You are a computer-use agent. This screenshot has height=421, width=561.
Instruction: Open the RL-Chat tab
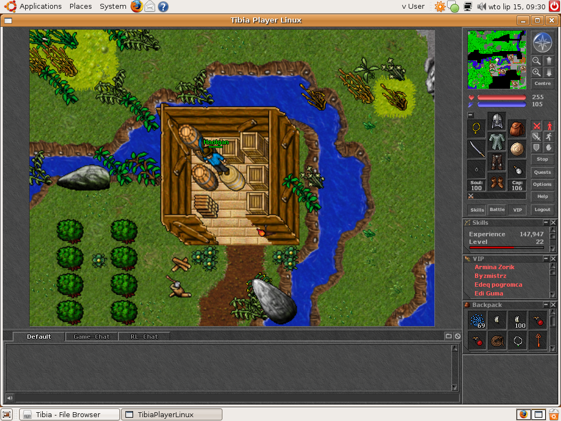click(x=144, y=337)
